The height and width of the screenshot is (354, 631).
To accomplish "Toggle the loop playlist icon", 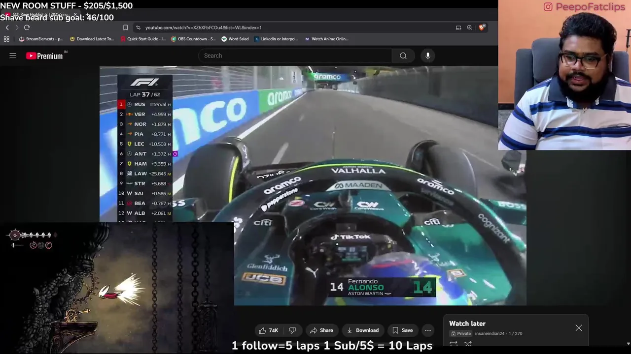I will [x=454, y=344].
